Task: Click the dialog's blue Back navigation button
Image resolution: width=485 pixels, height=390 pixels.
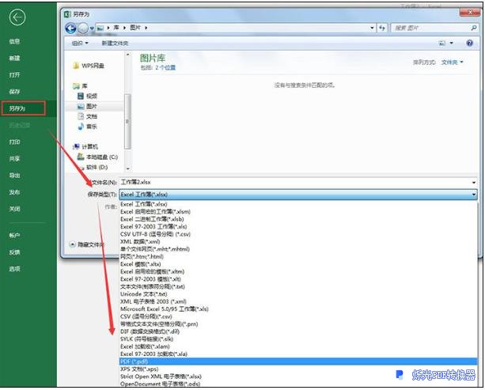Action: [x=70, y=28]
